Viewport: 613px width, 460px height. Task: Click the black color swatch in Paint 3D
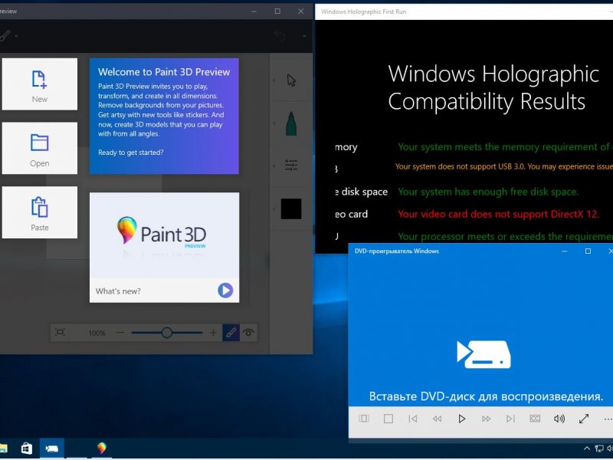[291, 209]
